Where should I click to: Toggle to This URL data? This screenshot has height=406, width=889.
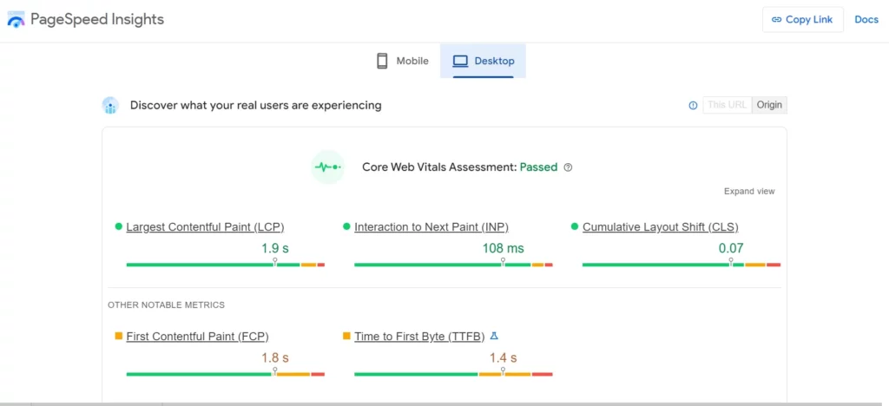pyautogui.click(x=728, y=105)
